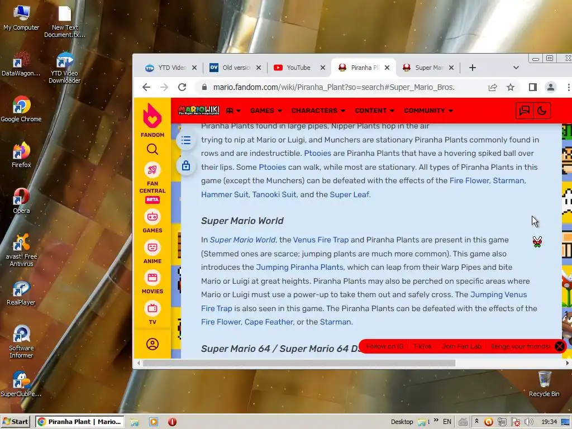Go forward with Chrome's forward arrow
Image resolution: width=572 pixels, height=429 pixels.
coord(164,87)
